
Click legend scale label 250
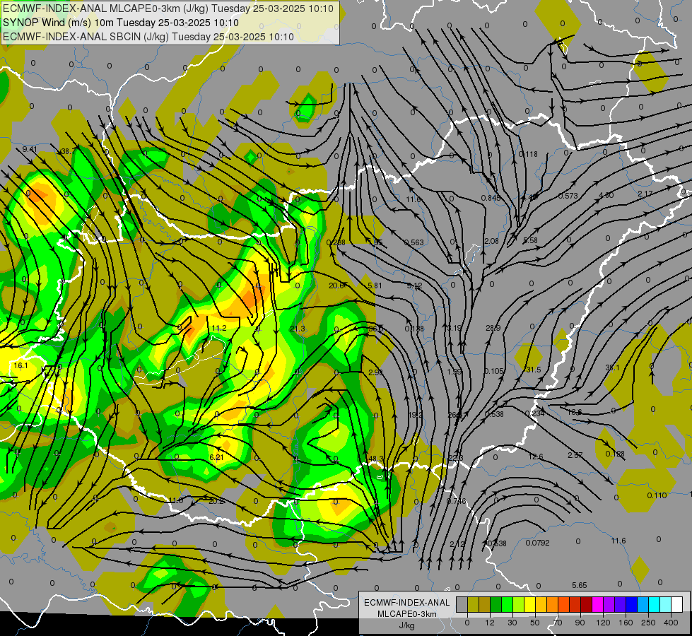tap(648, 623)
